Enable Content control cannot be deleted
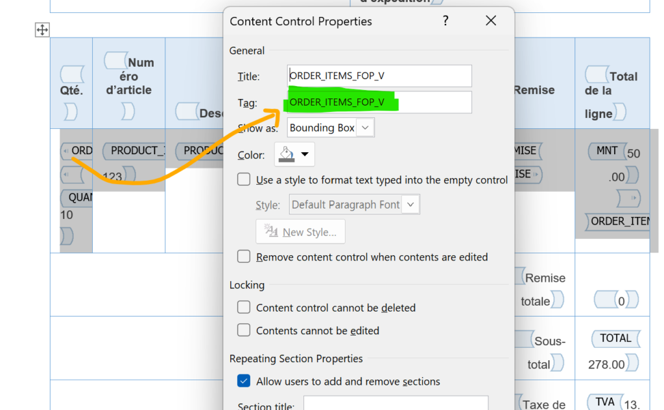664x410 pixels. click(x=244, y=307)
